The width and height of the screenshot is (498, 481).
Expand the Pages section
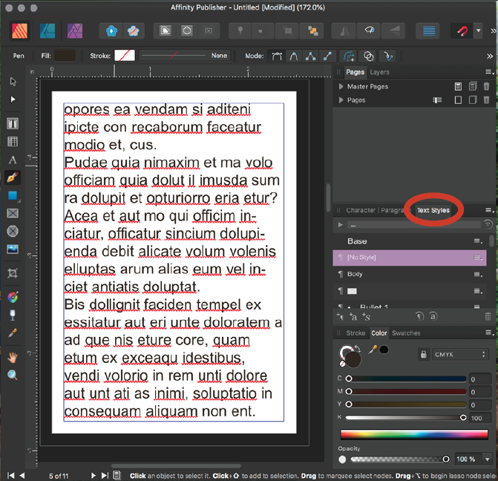341,100
